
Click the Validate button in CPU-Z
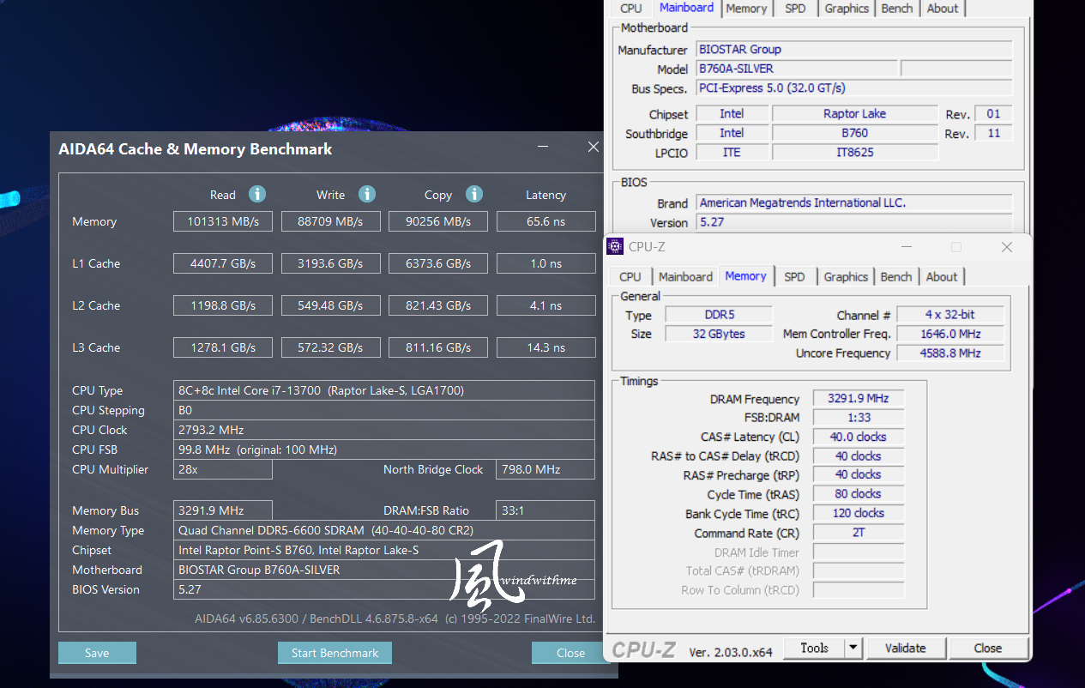click(x=906, y=648)
